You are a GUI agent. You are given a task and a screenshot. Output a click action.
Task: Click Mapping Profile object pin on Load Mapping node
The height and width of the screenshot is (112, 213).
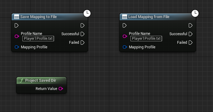point(125,47)
